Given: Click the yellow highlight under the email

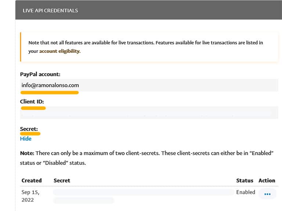Looking at the screenshot, I should pyautogui.click(x=50, y=92).
